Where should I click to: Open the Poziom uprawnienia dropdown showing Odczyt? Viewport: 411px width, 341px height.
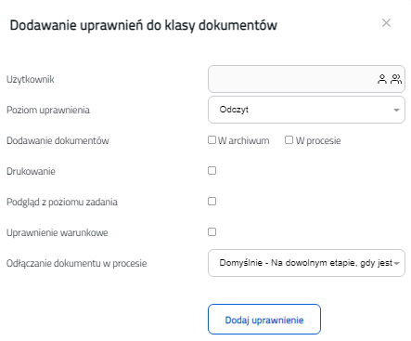[x=306, y=110]
